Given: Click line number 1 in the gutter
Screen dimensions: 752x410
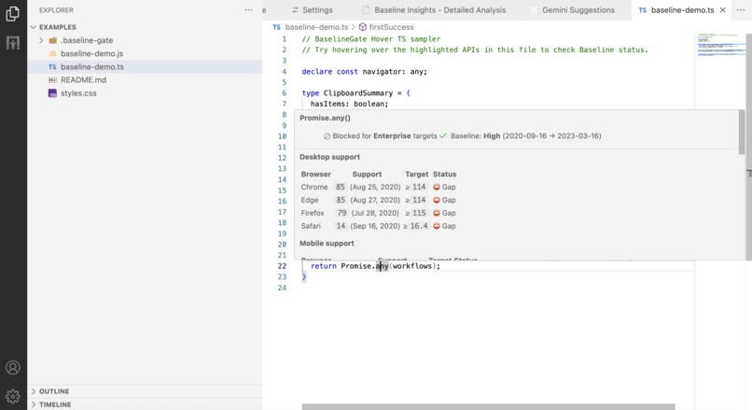Looking at the screenshot, I should 284,39.
